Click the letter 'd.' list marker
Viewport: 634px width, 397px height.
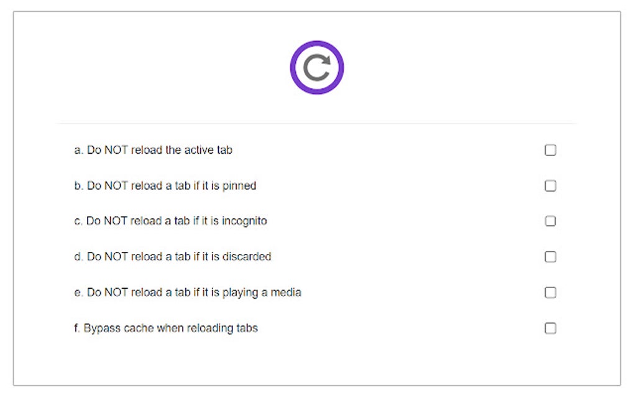tap(76, 256)
